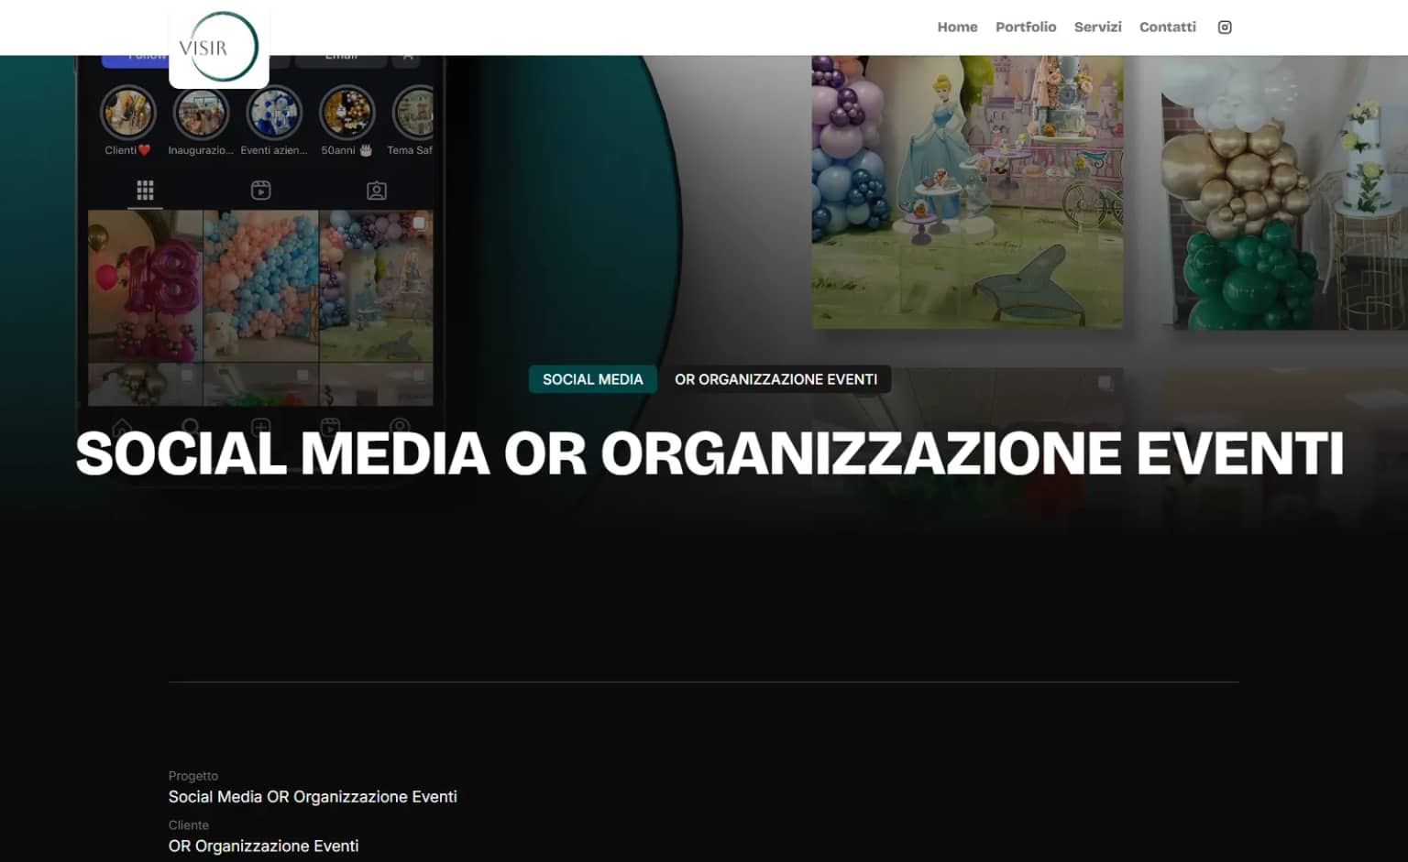Select the SOCIAL MEDIA category tag

click(x=592, y=378)
